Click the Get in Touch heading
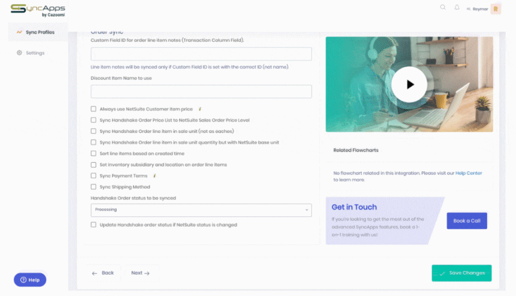The width and height of the screenshot is (516, 296). coord(354,207)
